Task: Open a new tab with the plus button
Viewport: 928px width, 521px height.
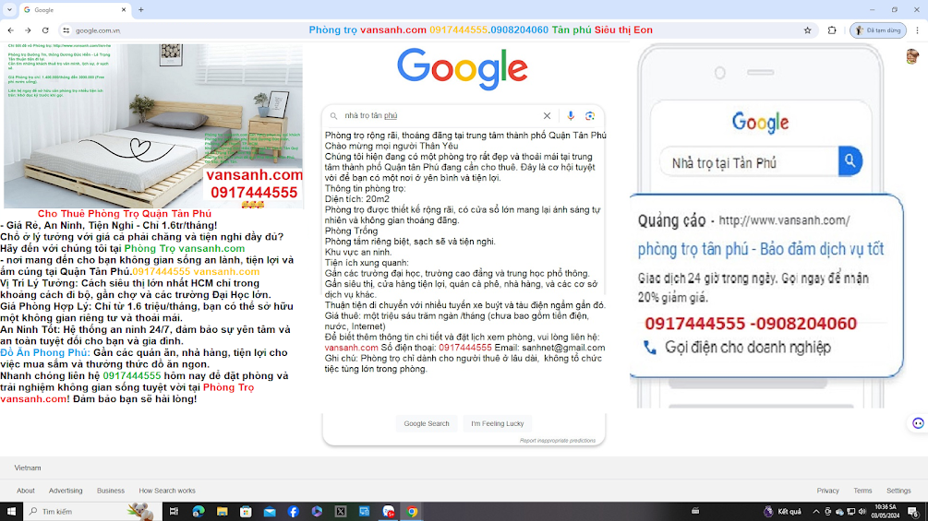Action: point(141,10)
